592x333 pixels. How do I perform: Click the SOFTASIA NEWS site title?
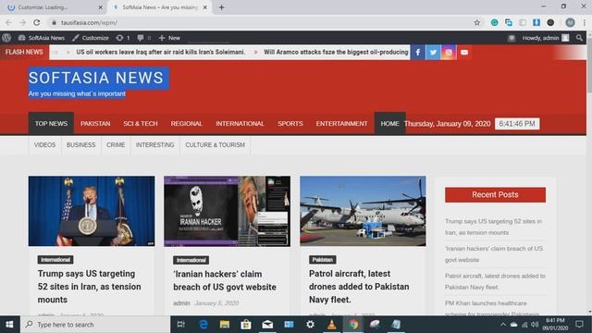point(96,78)
